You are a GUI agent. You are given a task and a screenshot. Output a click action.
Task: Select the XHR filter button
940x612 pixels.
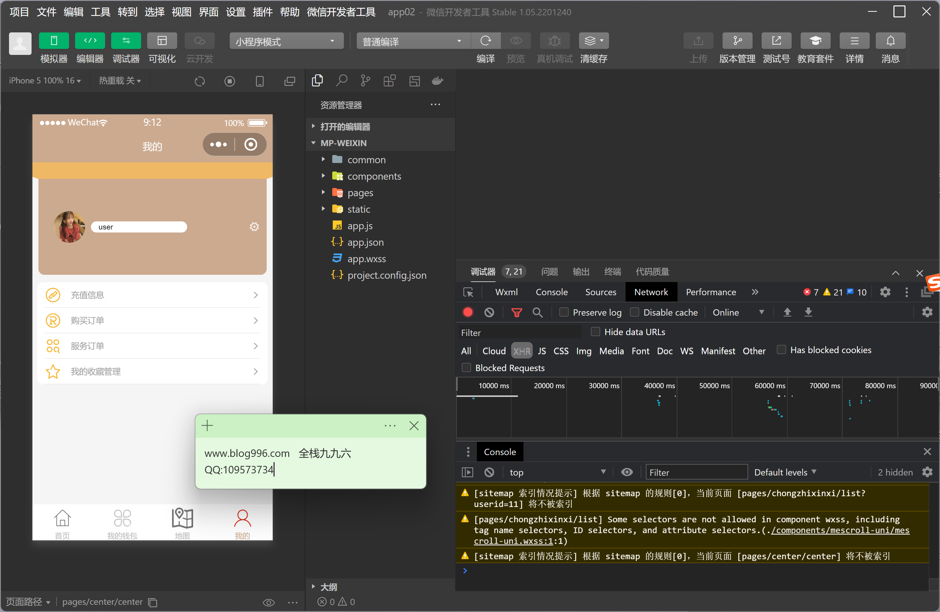point(521,350)
